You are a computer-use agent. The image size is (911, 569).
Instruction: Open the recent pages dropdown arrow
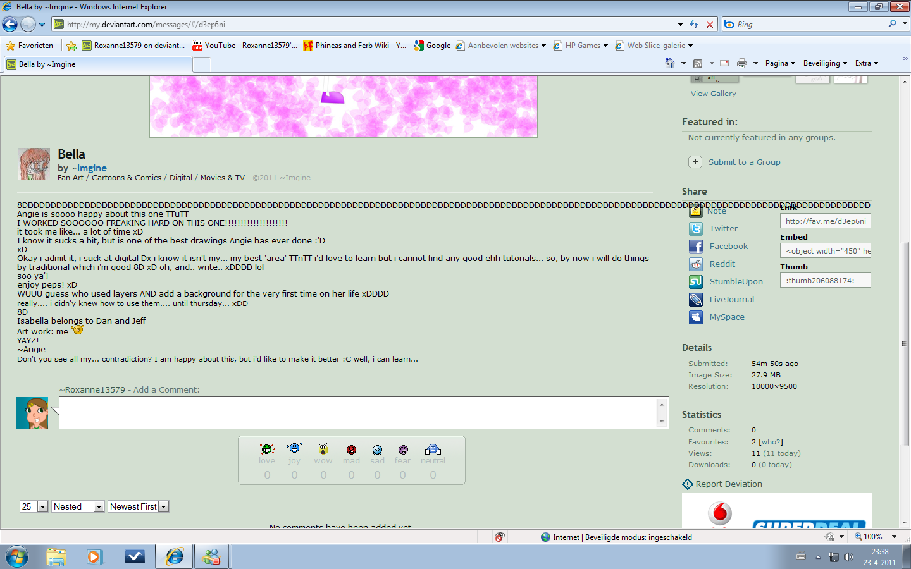pyautogui.click(x=42, y=25)
